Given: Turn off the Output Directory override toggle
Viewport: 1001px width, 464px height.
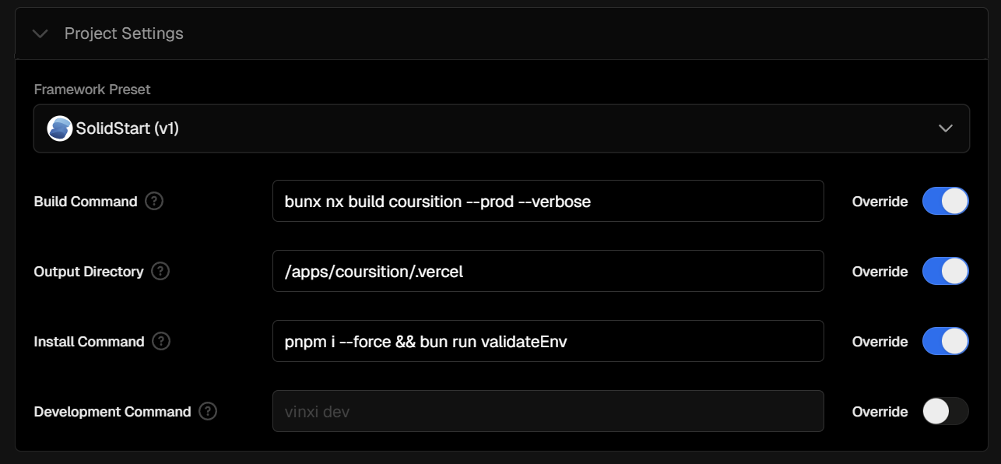Looking at the screenshot, I should coord(946,272).
